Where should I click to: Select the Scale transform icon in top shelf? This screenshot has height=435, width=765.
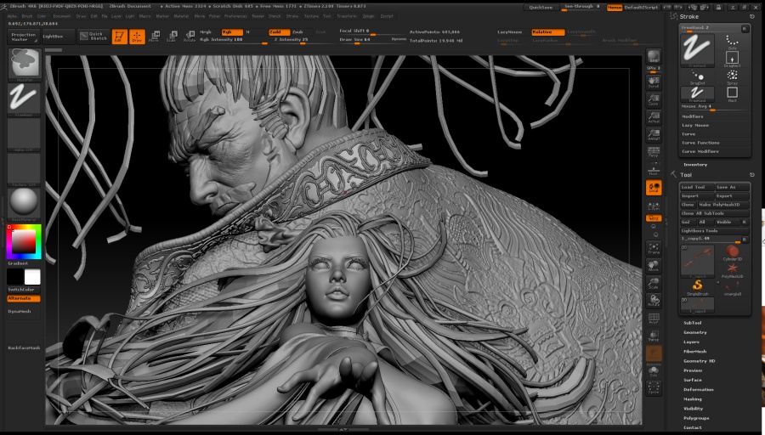(x=172, y=36)
